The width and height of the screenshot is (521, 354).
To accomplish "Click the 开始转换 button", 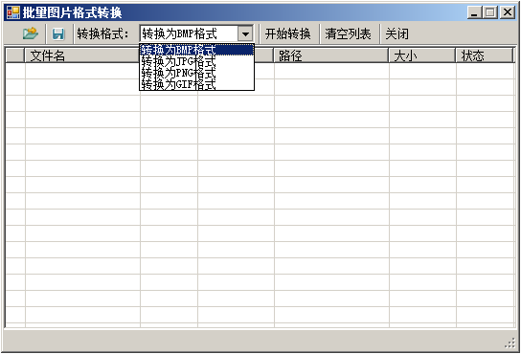I will coord(287,33).
